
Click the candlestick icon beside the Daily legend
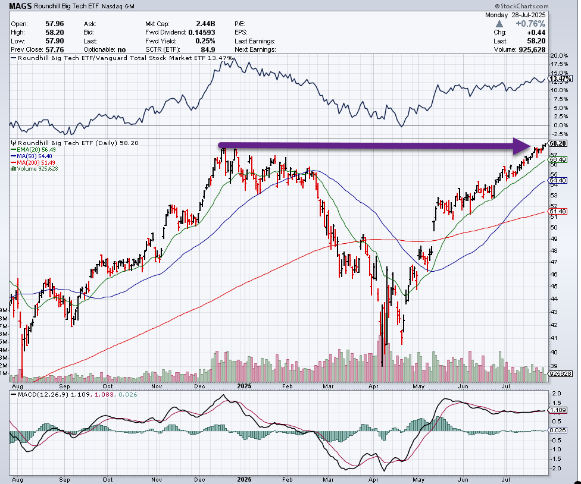(13, 143)
